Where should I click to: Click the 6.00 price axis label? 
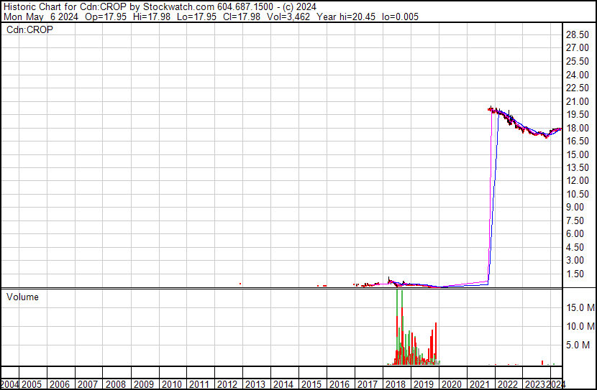575,233
